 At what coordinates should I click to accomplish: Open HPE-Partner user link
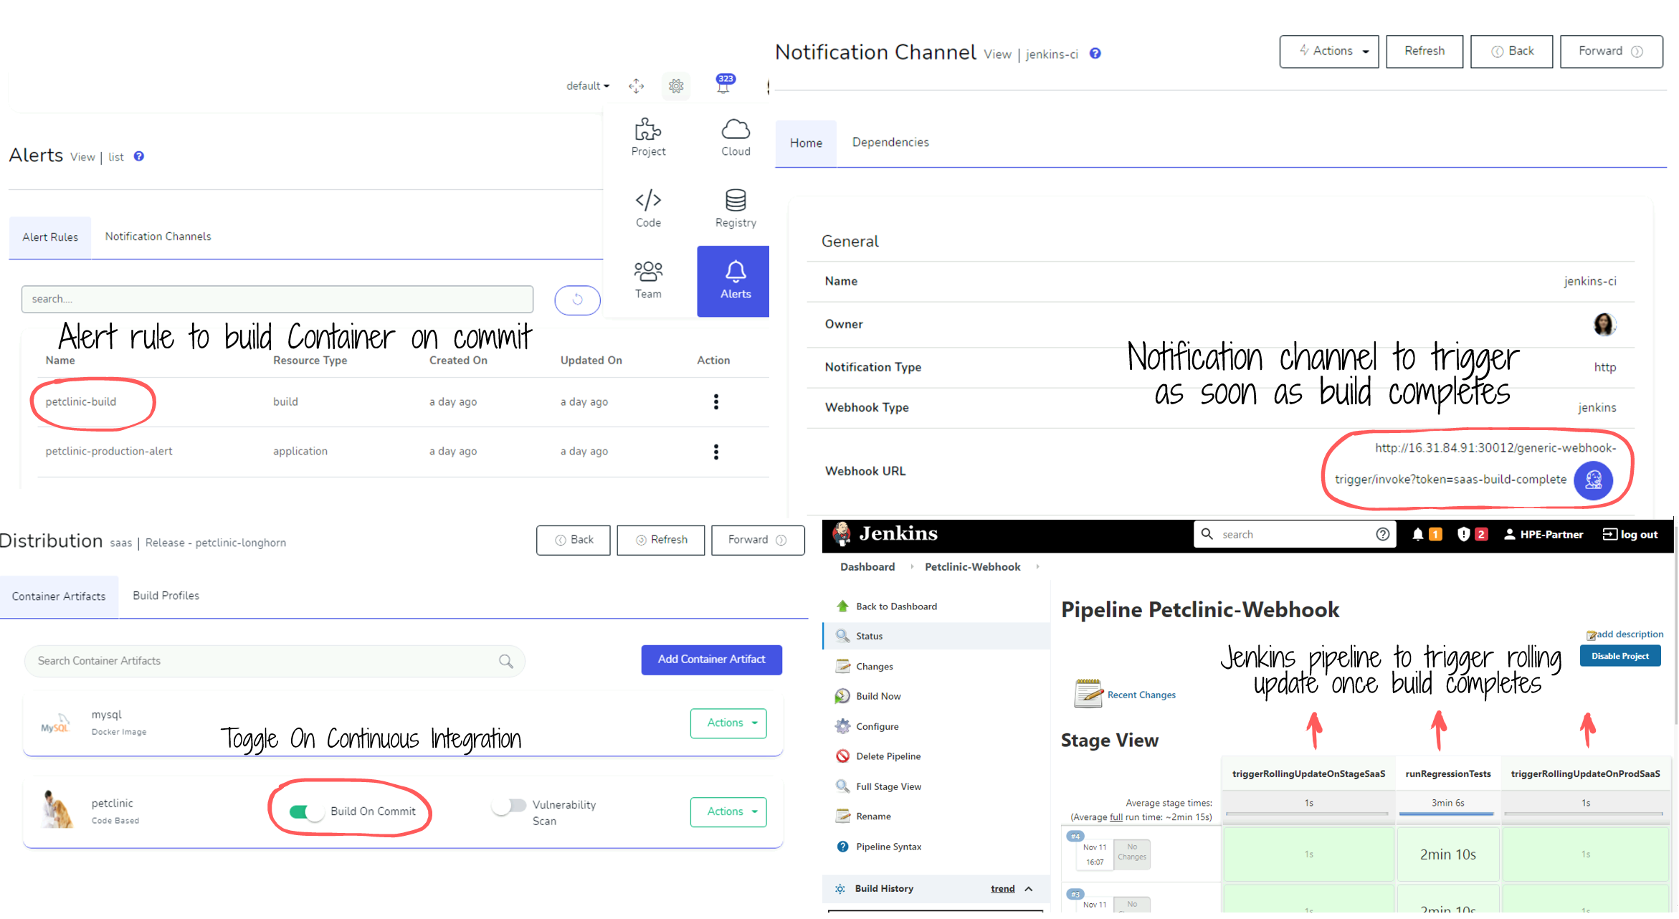(x=1544, y=534)
